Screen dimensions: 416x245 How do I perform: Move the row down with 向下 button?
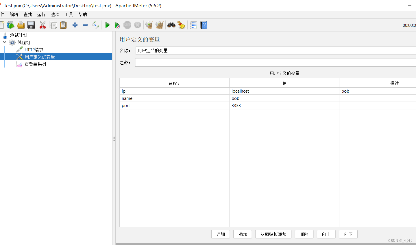coord(348,234)
